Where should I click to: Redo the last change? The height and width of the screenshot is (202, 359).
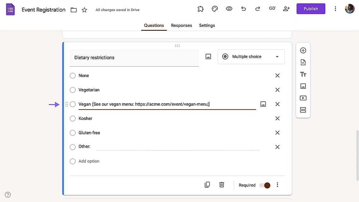257,9
